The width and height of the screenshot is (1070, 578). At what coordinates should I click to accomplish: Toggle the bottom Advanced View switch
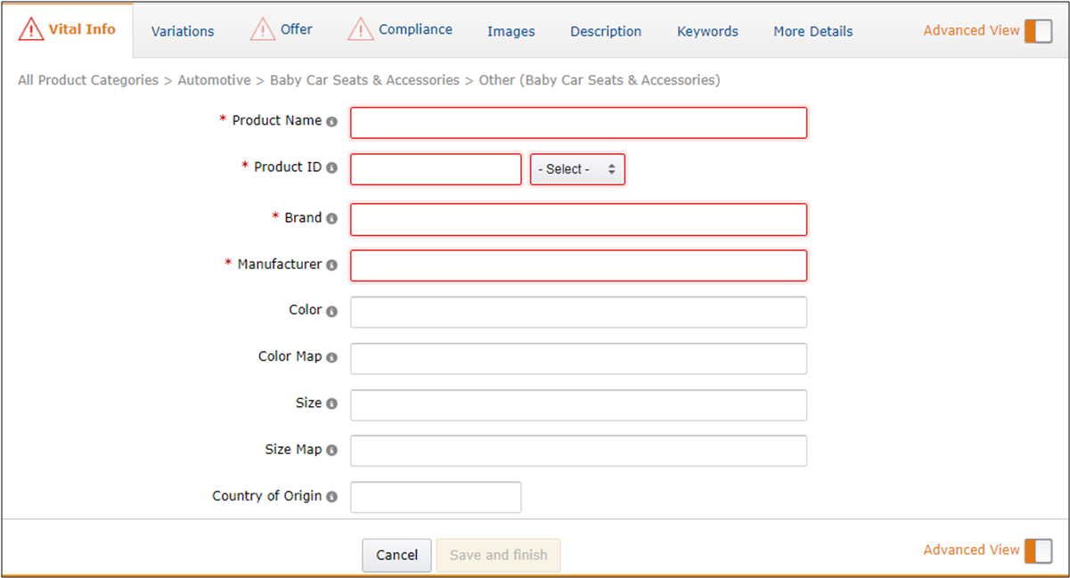point(1038,550)
